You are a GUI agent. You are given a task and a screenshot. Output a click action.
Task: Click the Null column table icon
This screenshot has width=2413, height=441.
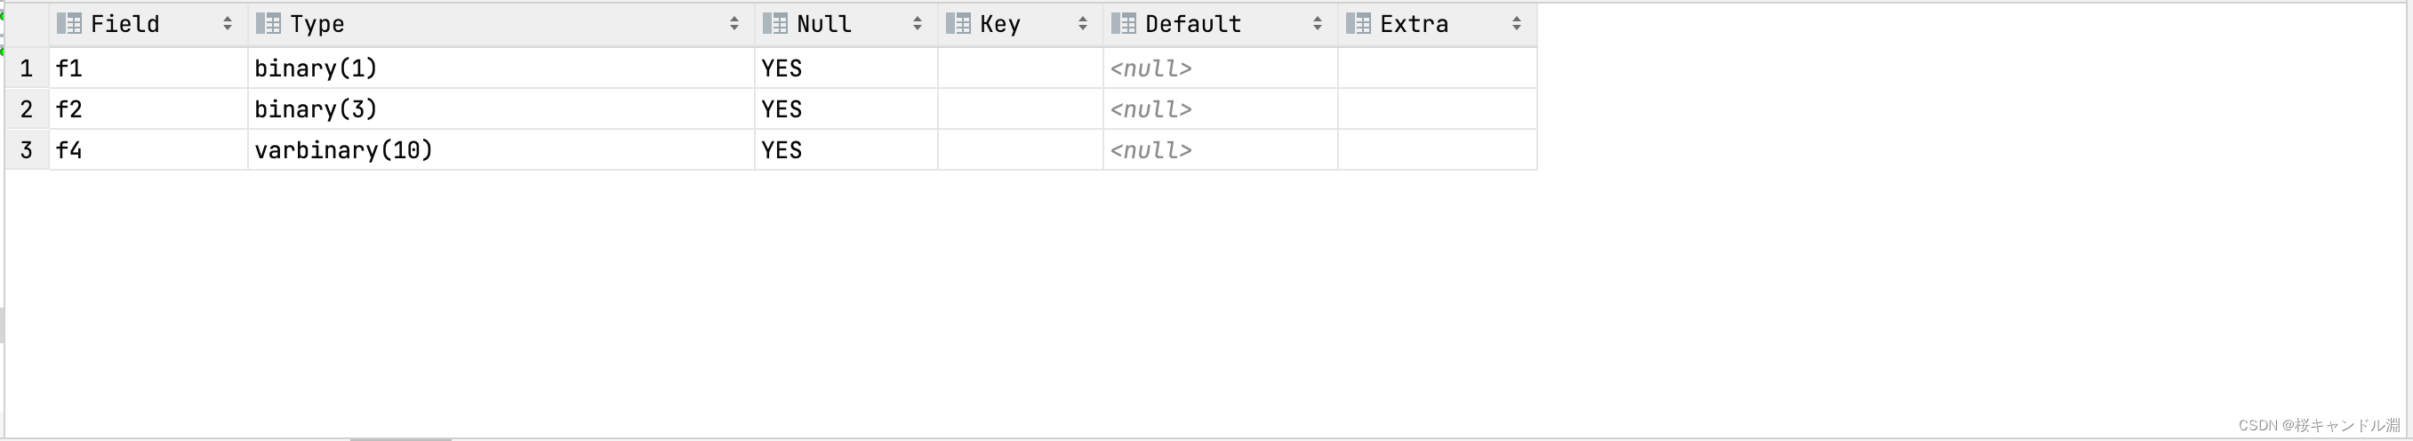tap(775, 23)
